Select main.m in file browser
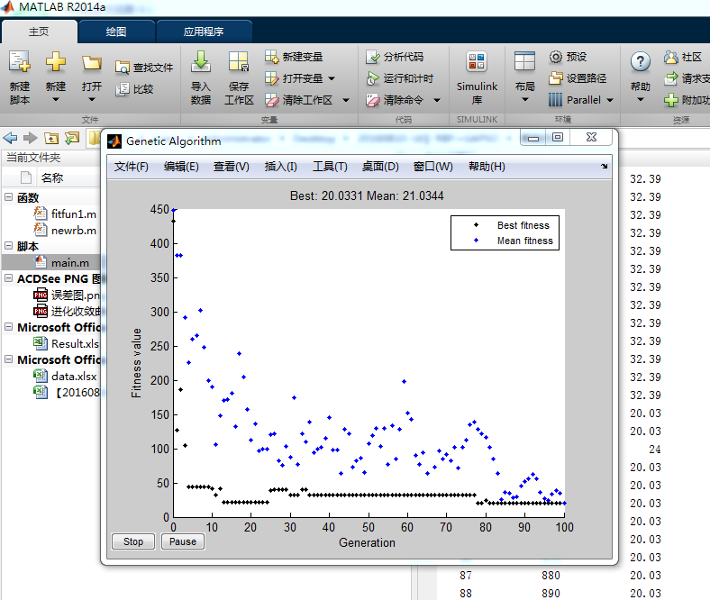The height and width of the screenshot is (600, 710). click(x=69, y=263)
